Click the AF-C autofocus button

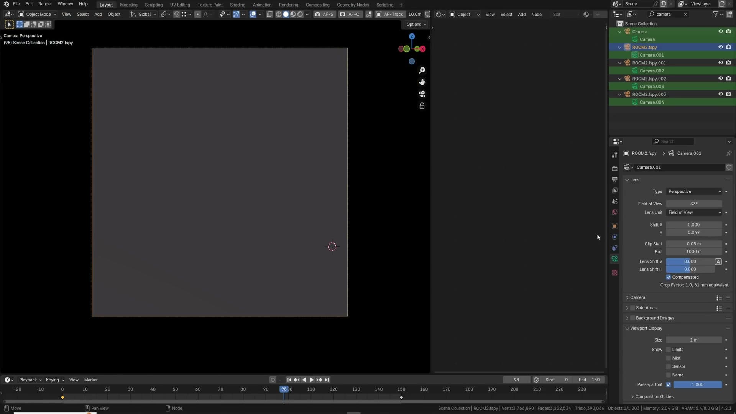(x=350, y=14)
